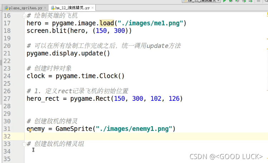Click the profile run icon with clock
Image resolution: width=268 pixels, height=163 pixels.
click(x=244, y=1)
